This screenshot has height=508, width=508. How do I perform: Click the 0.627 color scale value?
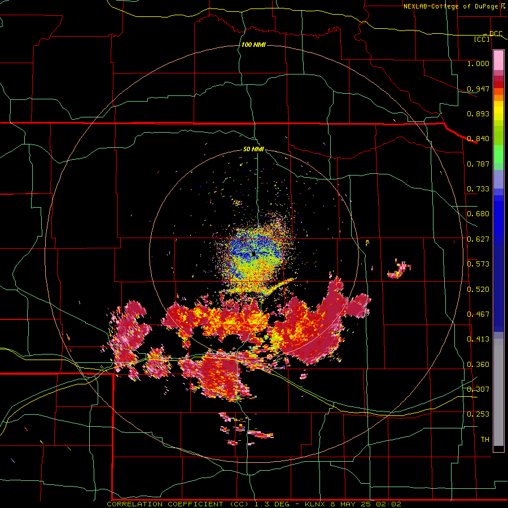478,239
